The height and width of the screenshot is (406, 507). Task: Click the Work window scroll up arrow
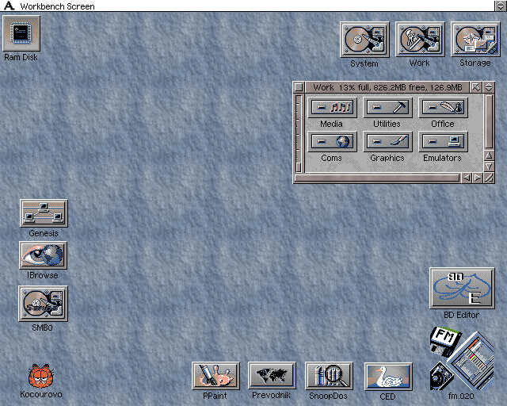pyautogui.click(x=489, y=155)
